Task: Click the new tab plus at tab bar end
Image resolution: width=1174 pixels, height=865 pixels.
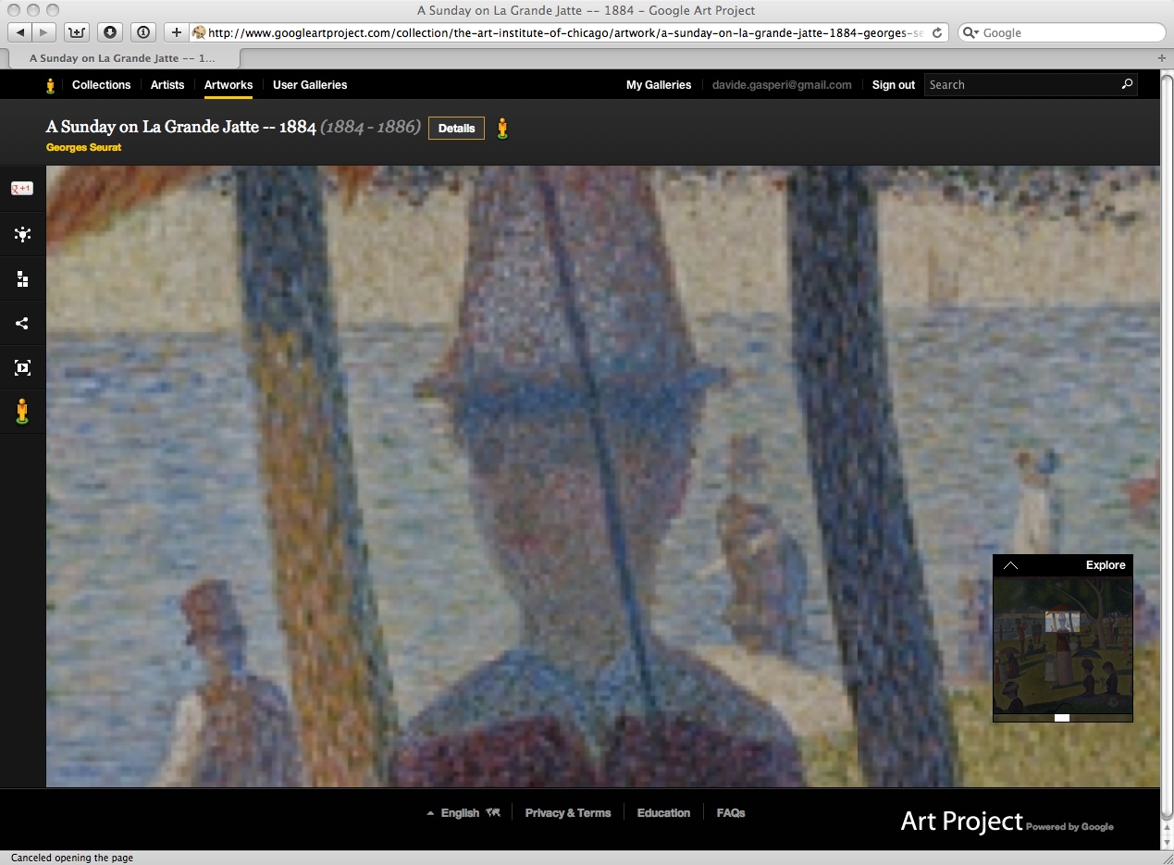Action: pos(1162,57)
